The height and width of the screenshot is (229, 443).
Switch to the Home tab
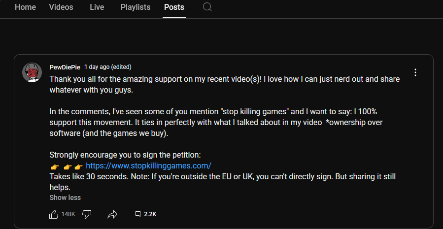pyautogui.click(x=26, y=7)
